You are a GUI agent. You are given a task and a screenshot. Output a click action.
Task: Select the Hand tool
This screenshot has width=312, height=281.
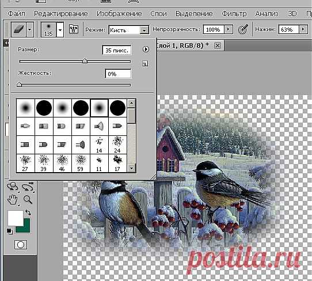(x=13, y=200)
